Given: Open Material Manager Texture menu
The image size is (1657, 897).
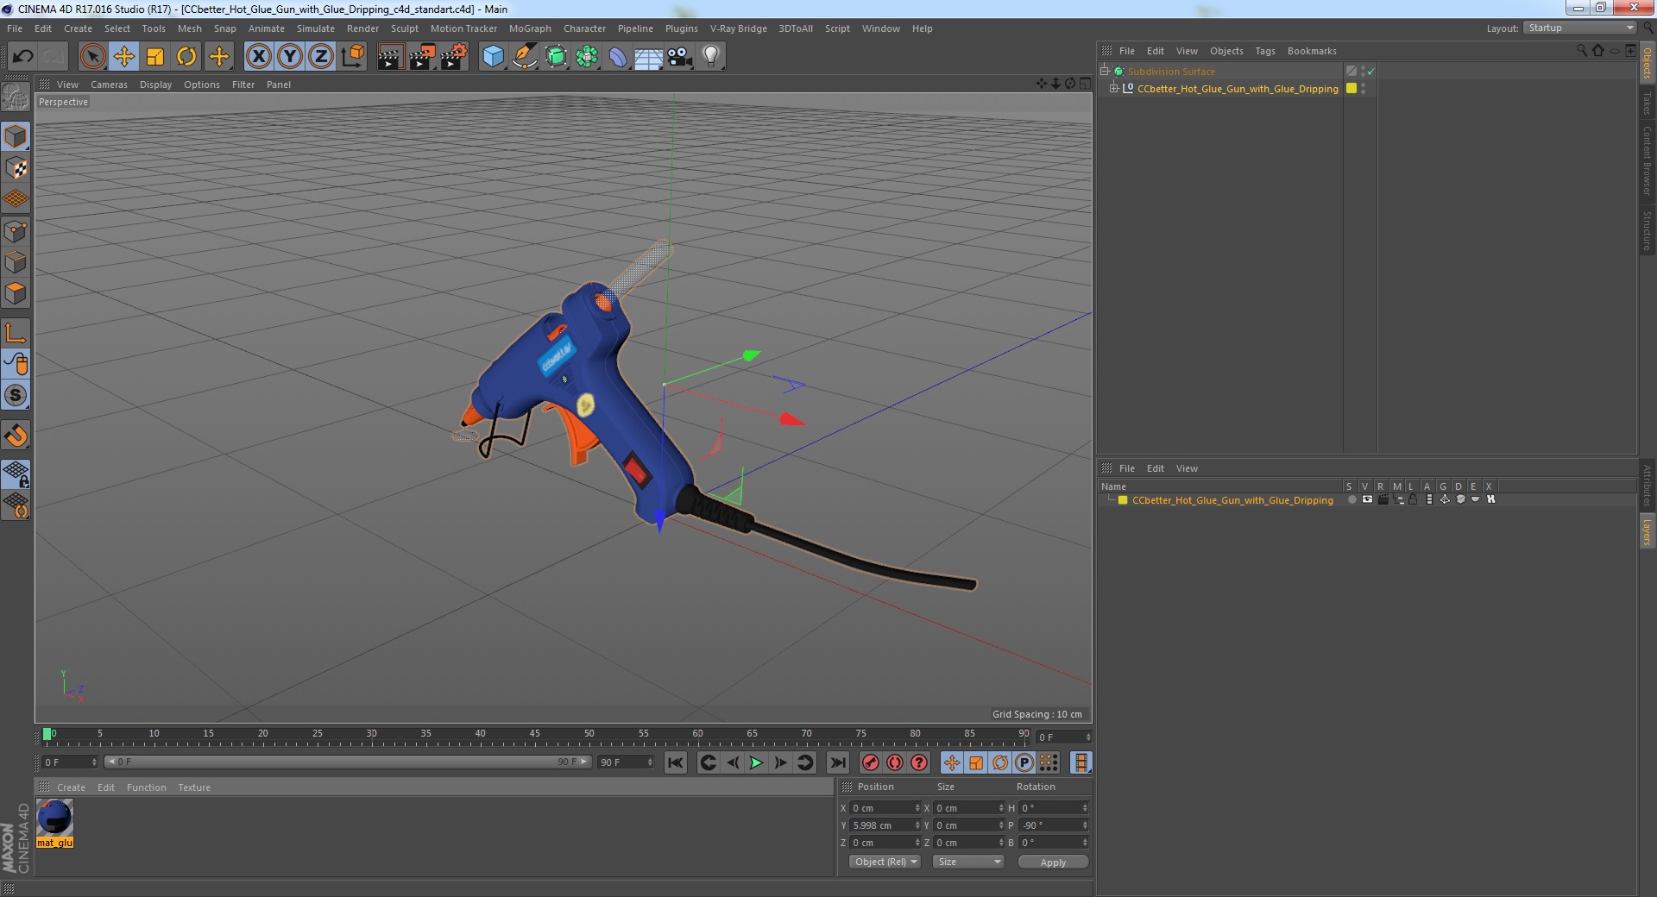Looking at the screenshot, I should [x=194, y=787].
